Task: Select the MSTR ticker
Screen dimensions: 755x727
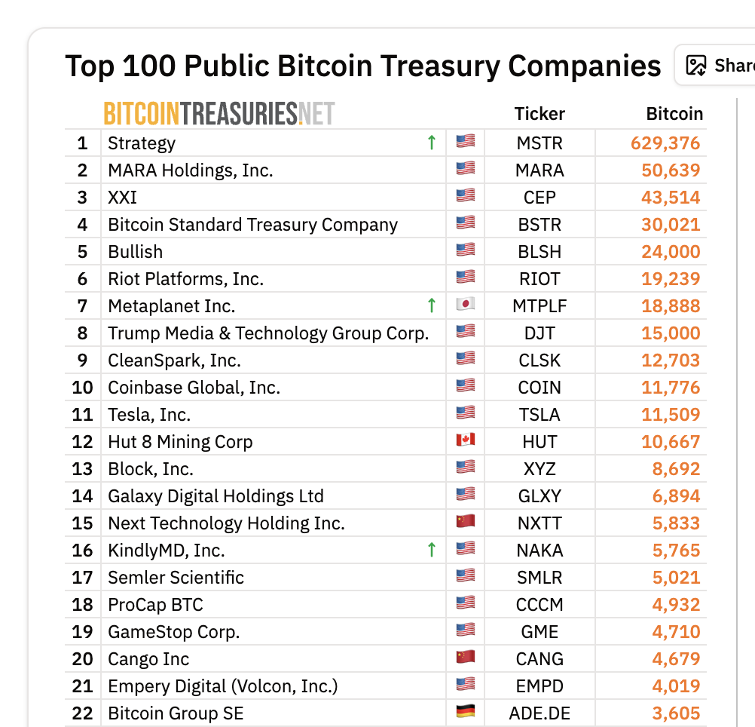Action: (x=540, y=143)
